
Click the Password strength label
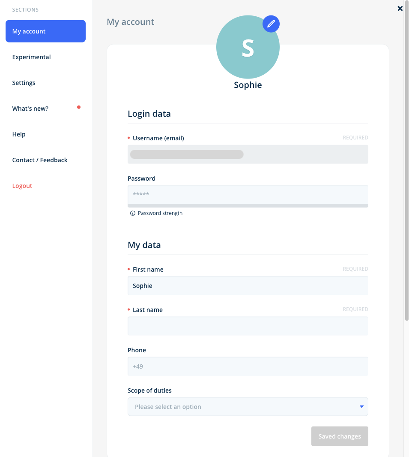tap(160, 213)
